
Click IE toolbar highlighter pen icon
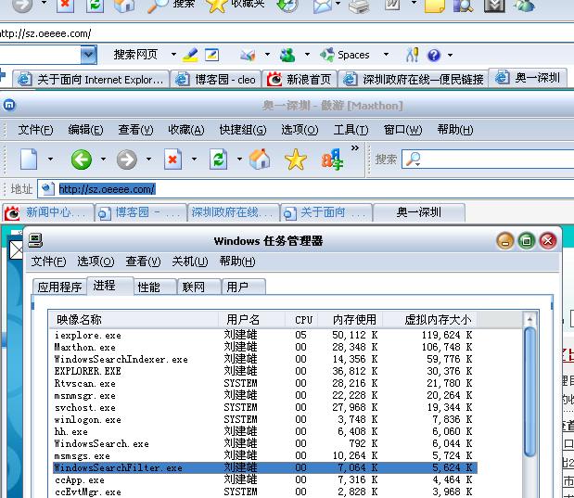(190, 55)
